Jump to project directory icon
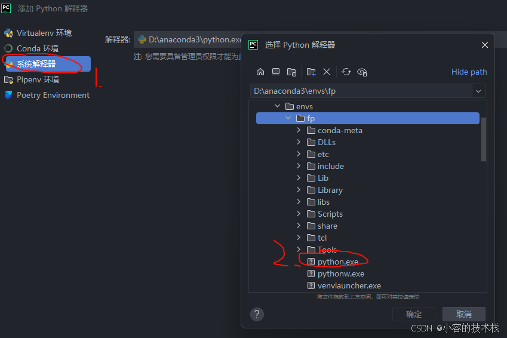507x338 pixels. point(291,72)
